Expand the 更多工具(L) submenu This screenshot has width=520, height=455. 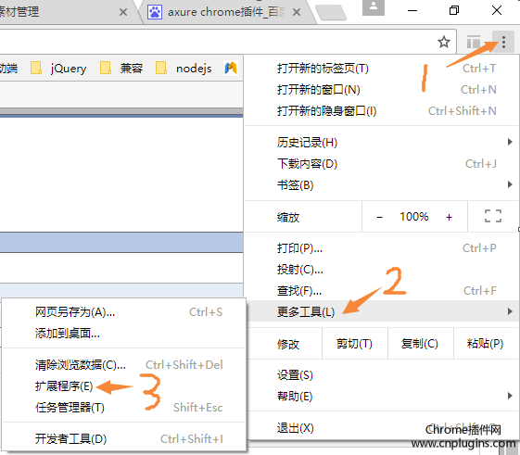381,311
